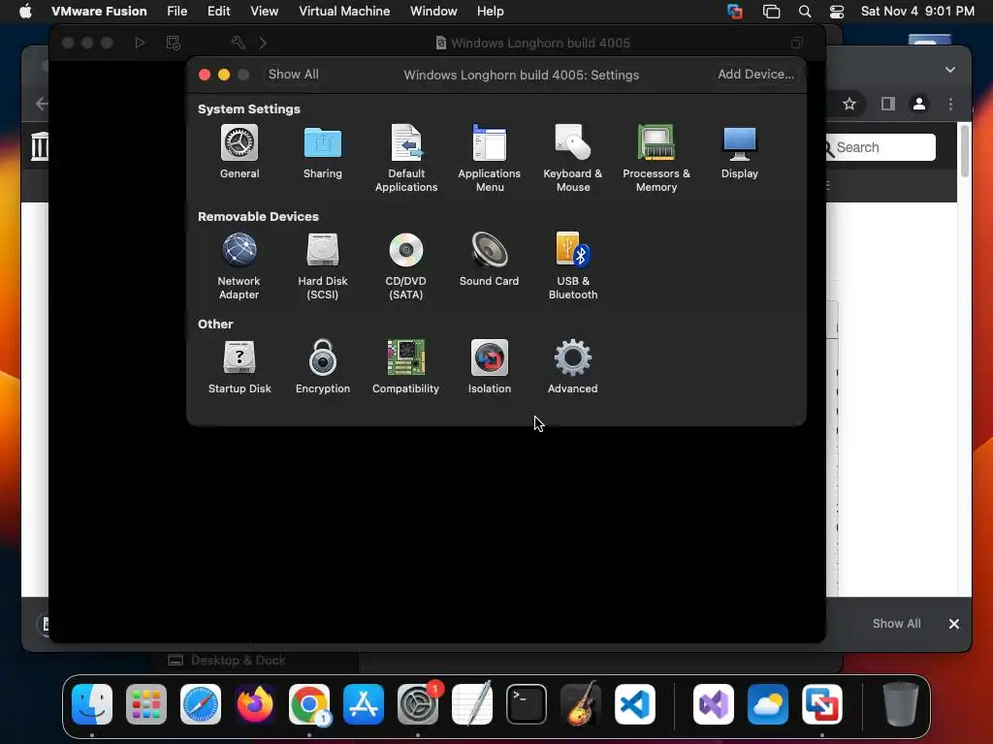Click VMware Fusion menu bar status icon
The height and width of the screenshot is (744, 993).
point(735,11)
